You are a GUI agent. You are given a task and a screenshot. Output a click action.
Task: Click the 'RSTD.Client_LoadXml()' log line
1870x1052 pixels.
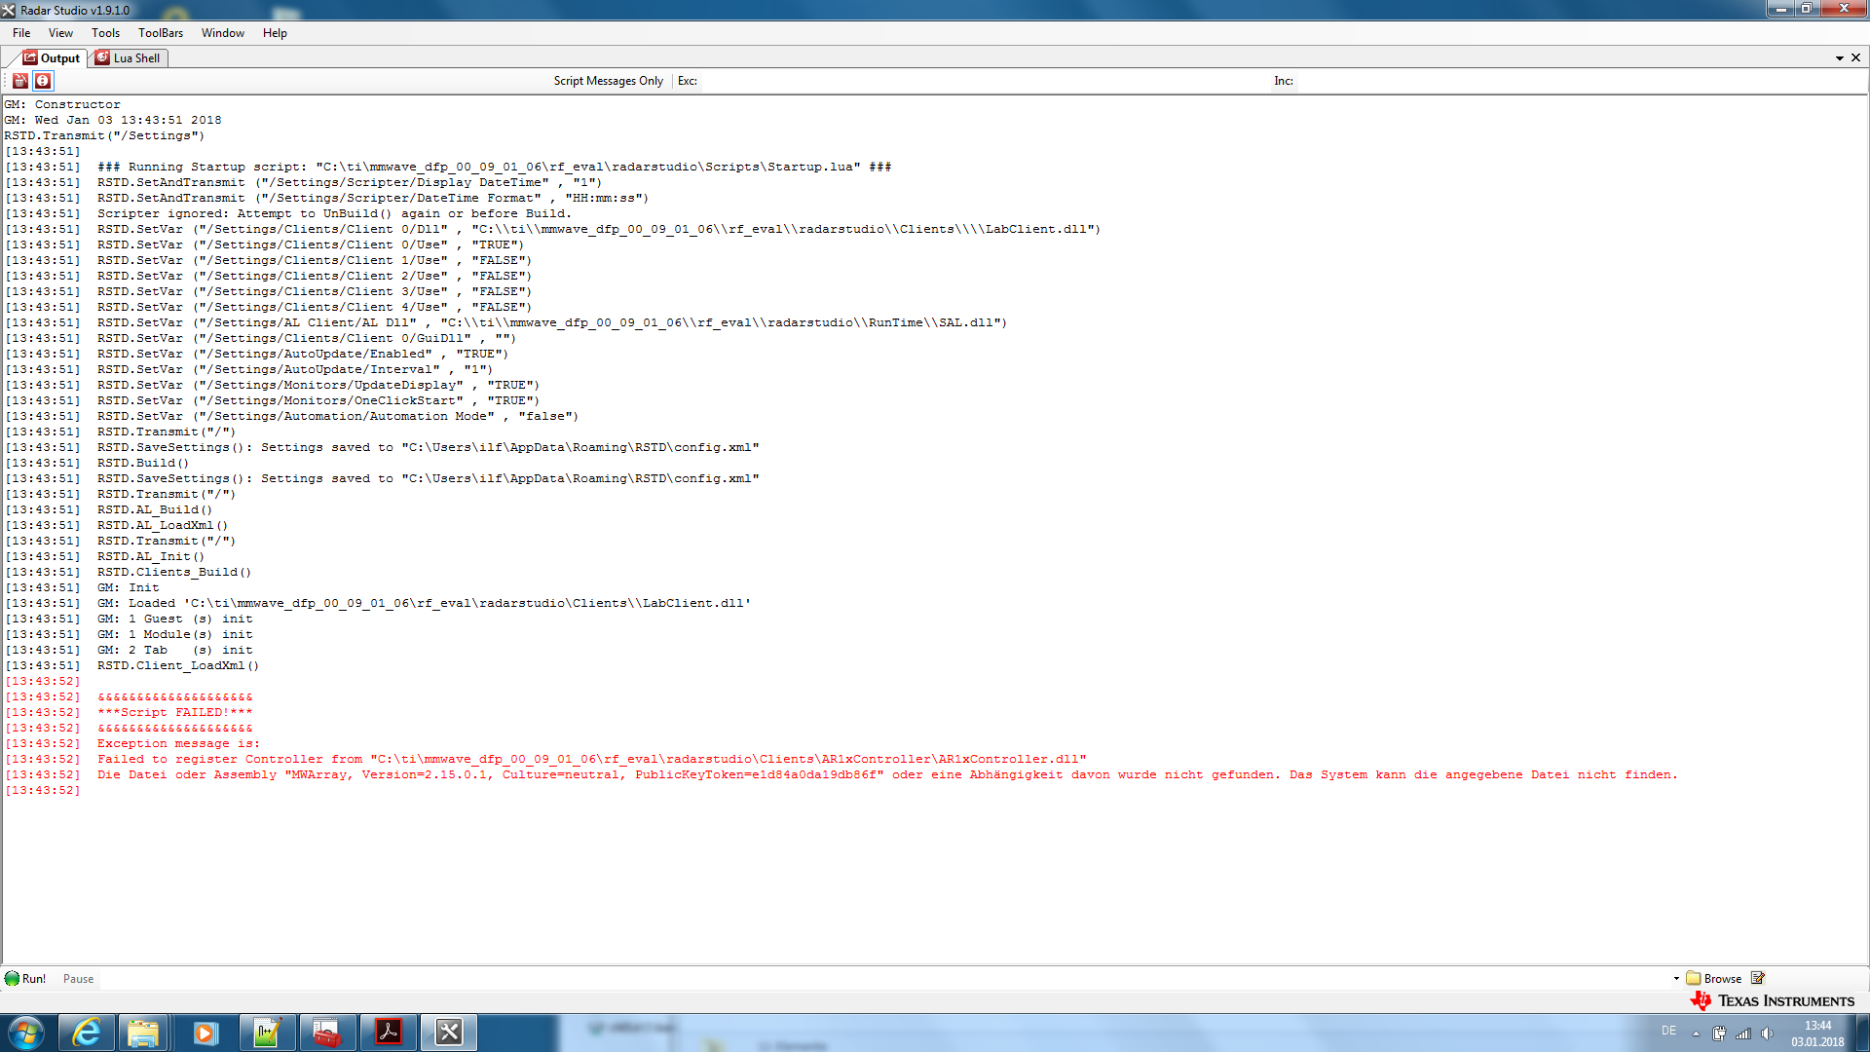click(178, 666)
